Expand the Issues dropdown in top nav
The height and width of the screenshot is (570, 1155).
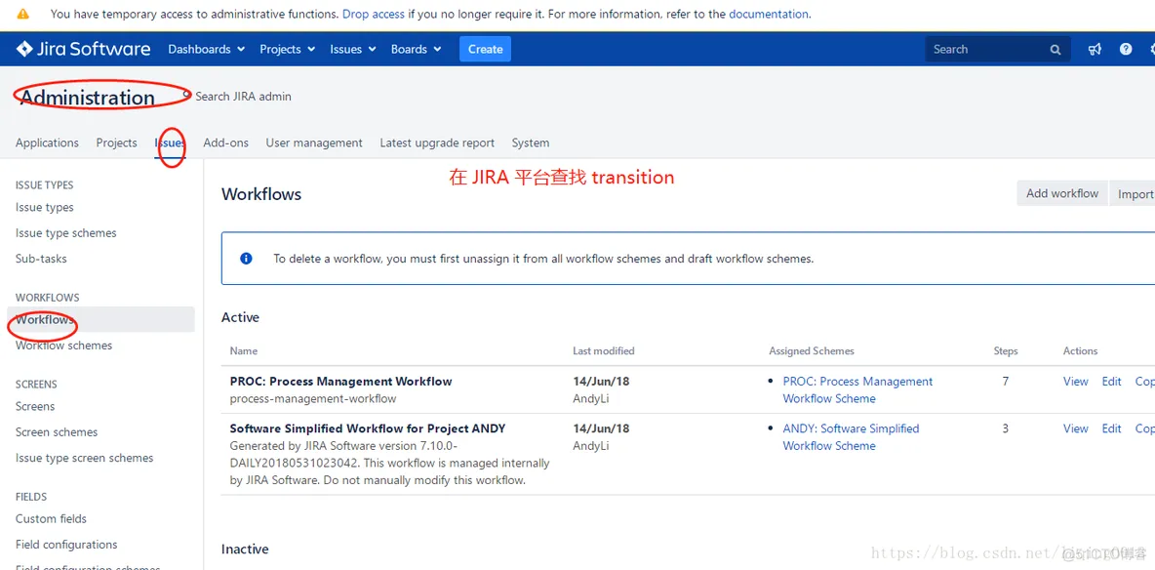coord(353,50)
